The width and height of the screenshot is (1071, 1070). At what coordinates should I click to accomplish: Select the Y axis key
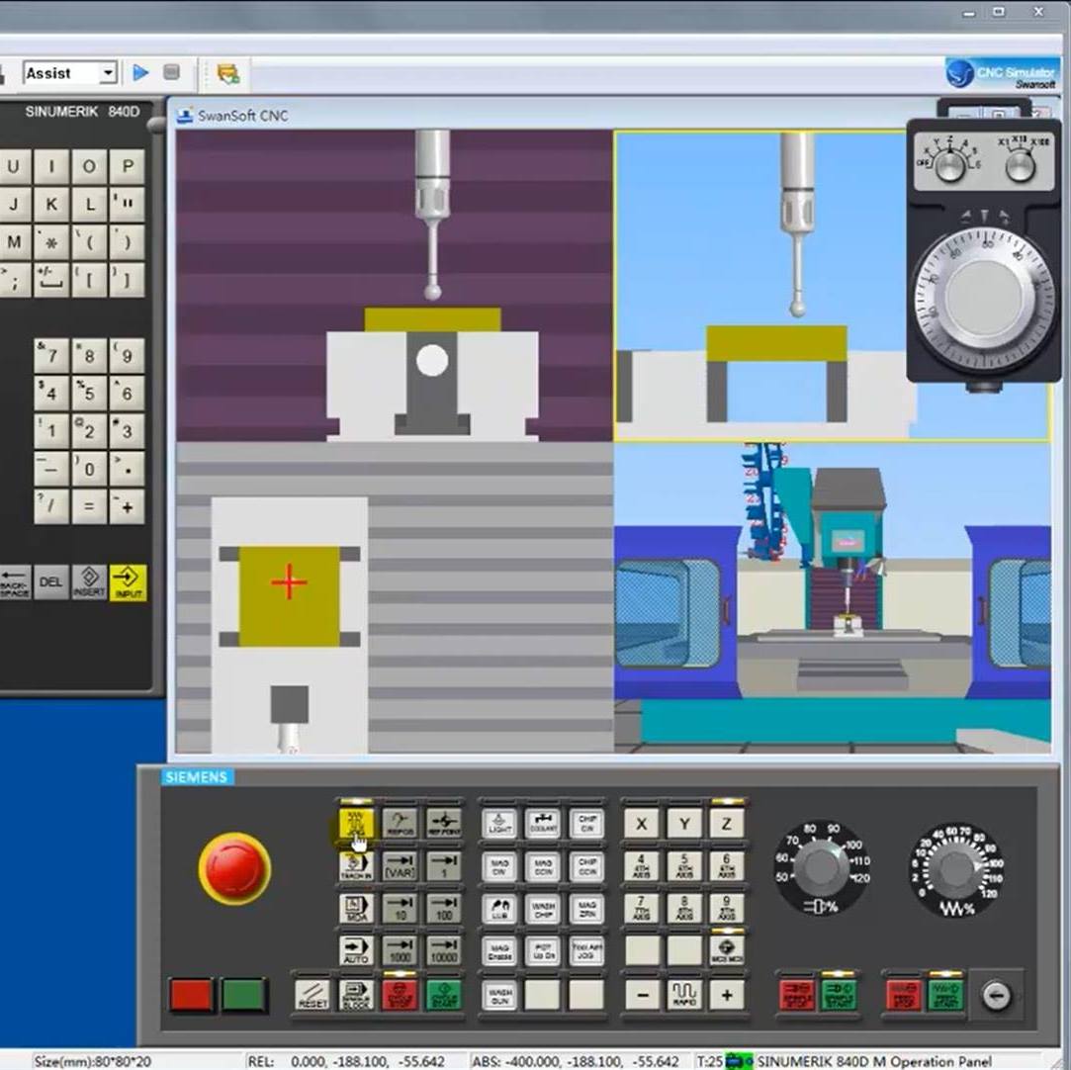click(683, 824)
